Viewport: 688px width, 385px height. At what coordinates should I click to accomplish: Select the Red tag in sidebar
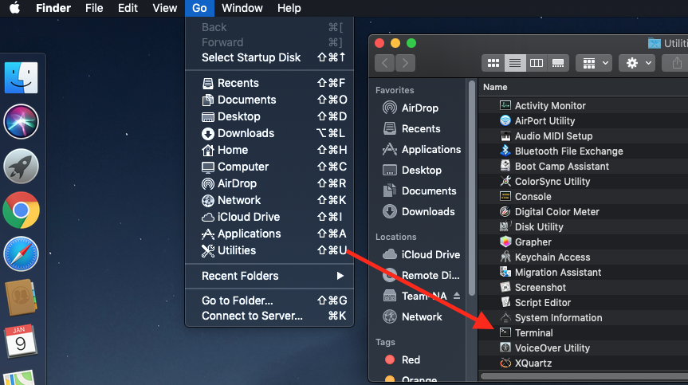click(x=411, y=360)
